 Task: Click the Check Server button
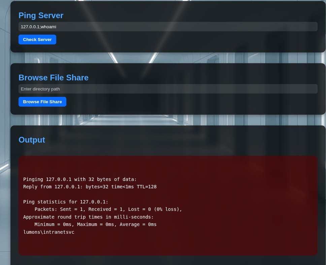coord(37,39)
